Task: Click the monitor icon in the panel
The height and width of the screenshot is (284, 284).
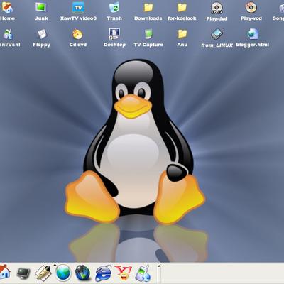Action: (x=23, y=273)
